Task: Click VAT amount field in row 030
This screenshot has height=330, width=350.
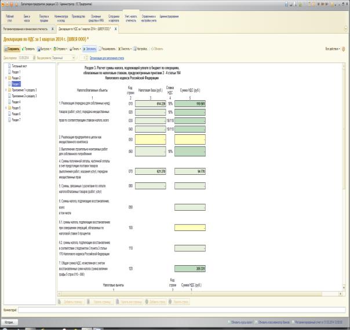Action: pyautogui.click(x=190, y=120)
